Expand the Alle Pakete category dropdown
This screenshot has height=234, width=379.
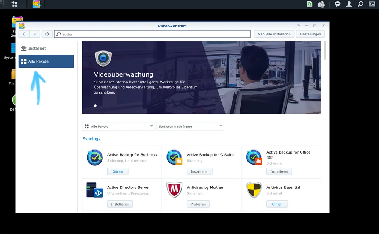coord(118,126)
